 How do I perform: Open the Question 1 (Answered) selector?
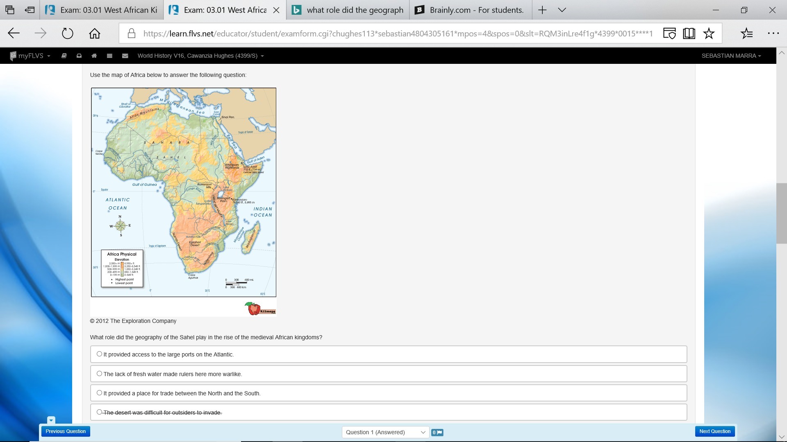click(x=385, y=432)
